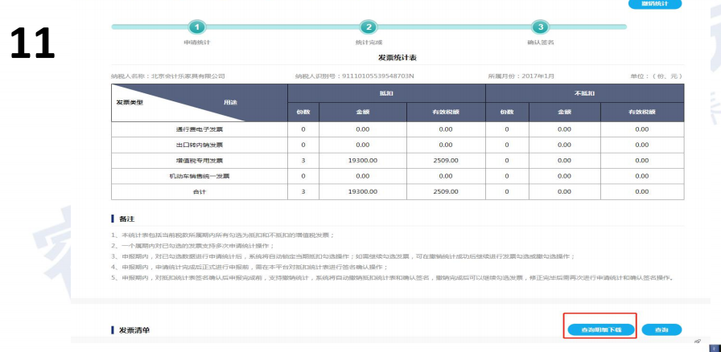Click 2509.00 in the 合计 row
Screen dimensions: 721x352
coord(446,191)
